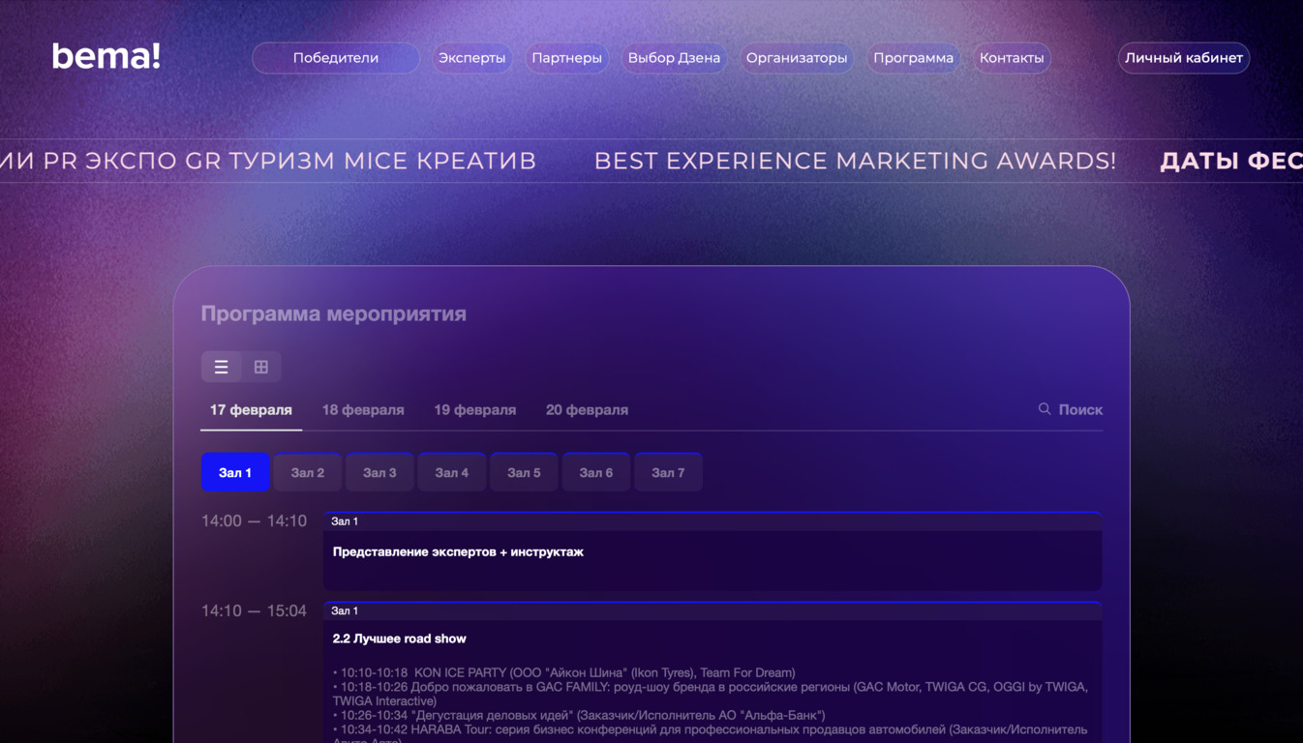Select the 18 февраля tab
This screenshot has height=743, width=1303.
click(363, 410)
